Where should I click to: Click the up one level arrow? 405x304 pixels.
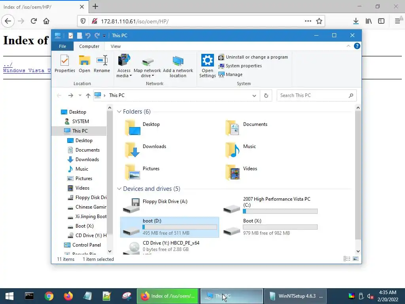click(88, 96)
